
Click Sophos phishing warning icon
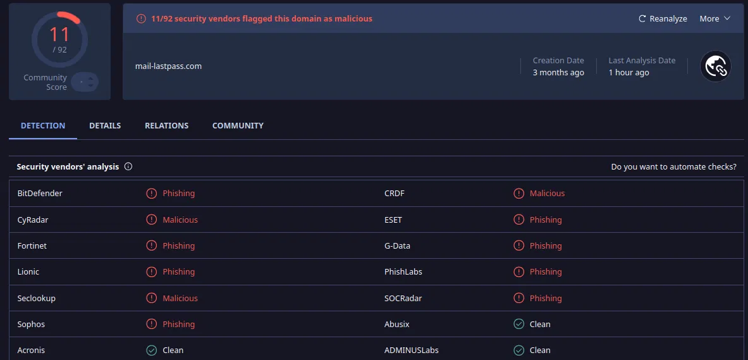[151, 324]
